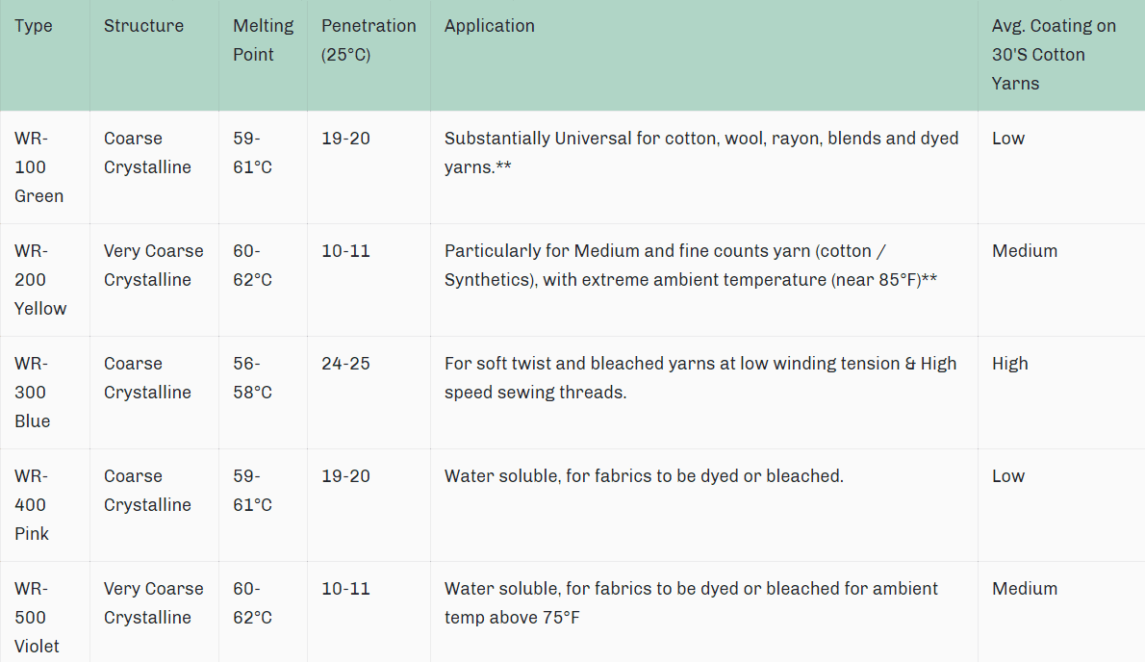Click Avg. Coating on 30'S Cotton Yarns header
Screen dimensions: 1145x662
coord(1054,55)
